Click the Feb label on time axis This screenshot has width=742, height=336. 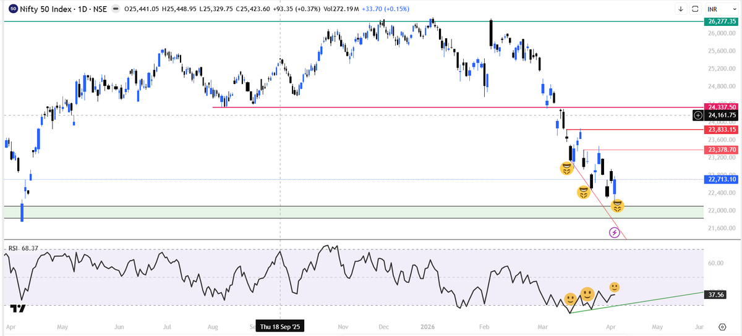(484, 325)
